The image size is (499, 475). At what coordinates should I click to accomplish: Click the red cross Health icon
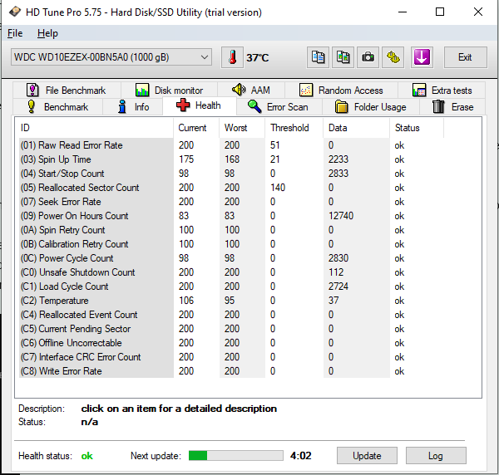[x=183, y=105]
